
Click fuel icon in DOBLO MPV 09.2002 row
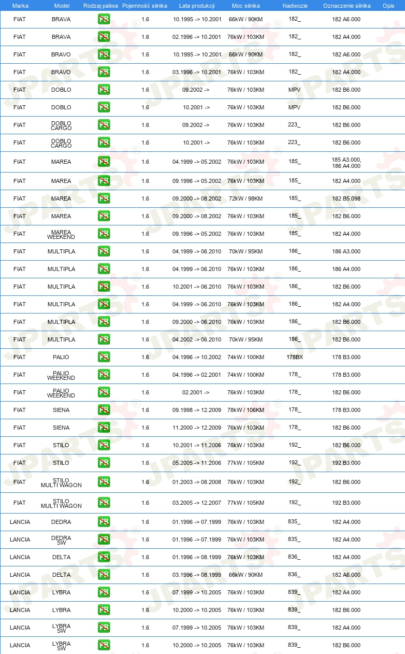(104, 90)
